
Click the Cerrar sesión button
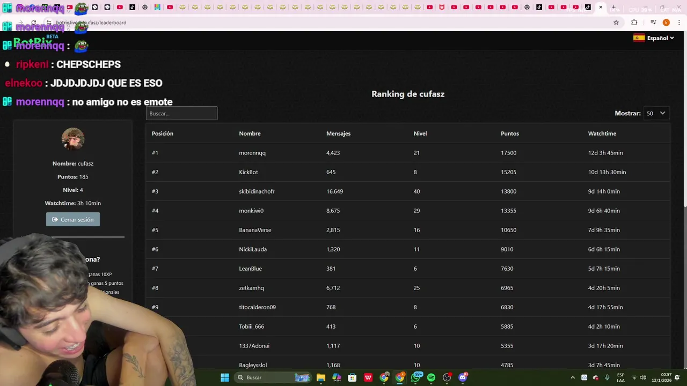tap(73, 219)
